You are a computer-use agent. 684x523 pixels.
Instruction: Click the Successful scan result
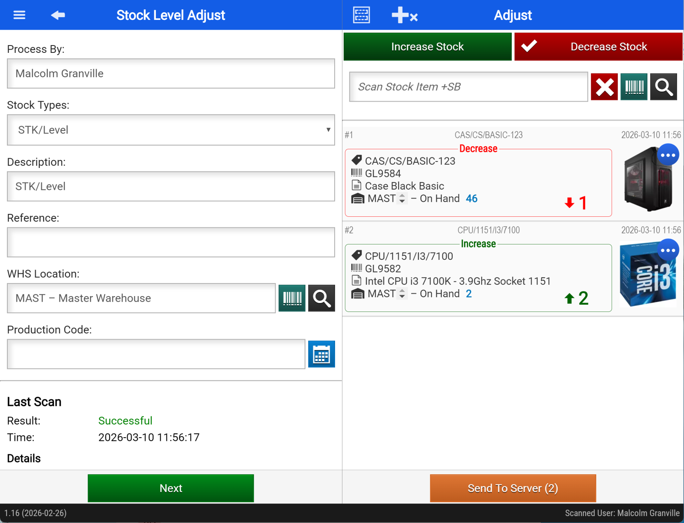click(x=125, y=421)
